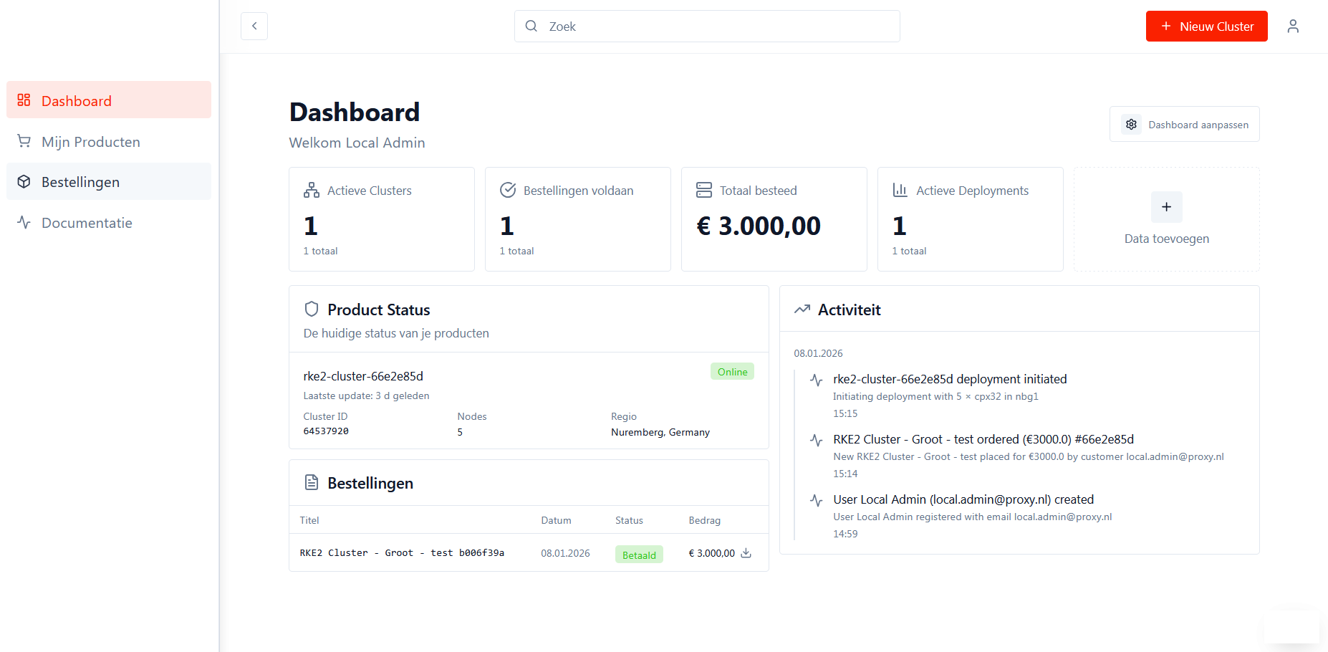Click the shield icon next to Product Status
Viewport: 1328px width, 652px height.
coord(312,308)
